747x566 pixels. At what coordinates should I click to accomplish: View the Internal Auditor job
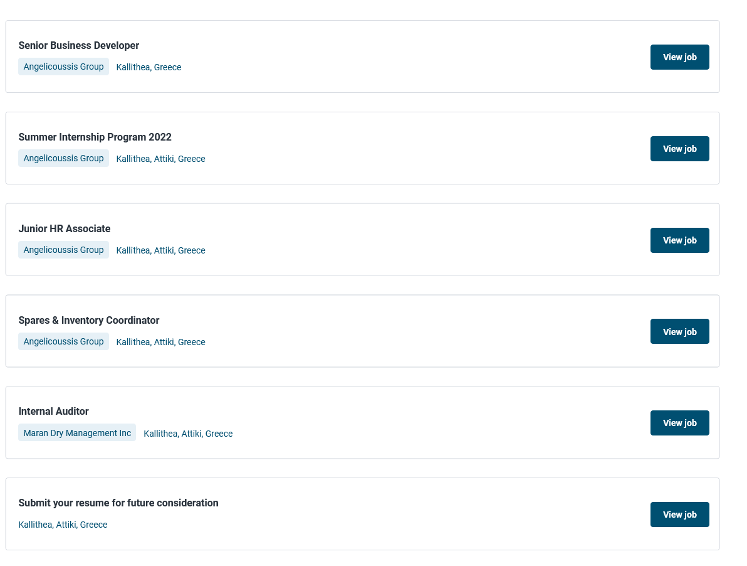679,423
